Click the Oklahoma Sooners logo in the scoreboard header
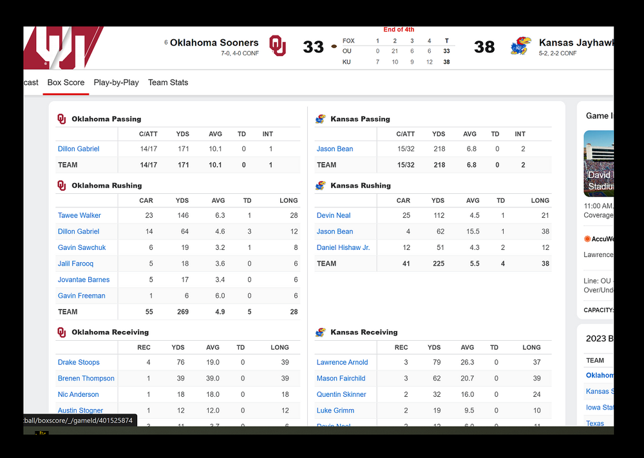Image resolution: width=644 pixels, height=458 pixels. tap(278, 46)
